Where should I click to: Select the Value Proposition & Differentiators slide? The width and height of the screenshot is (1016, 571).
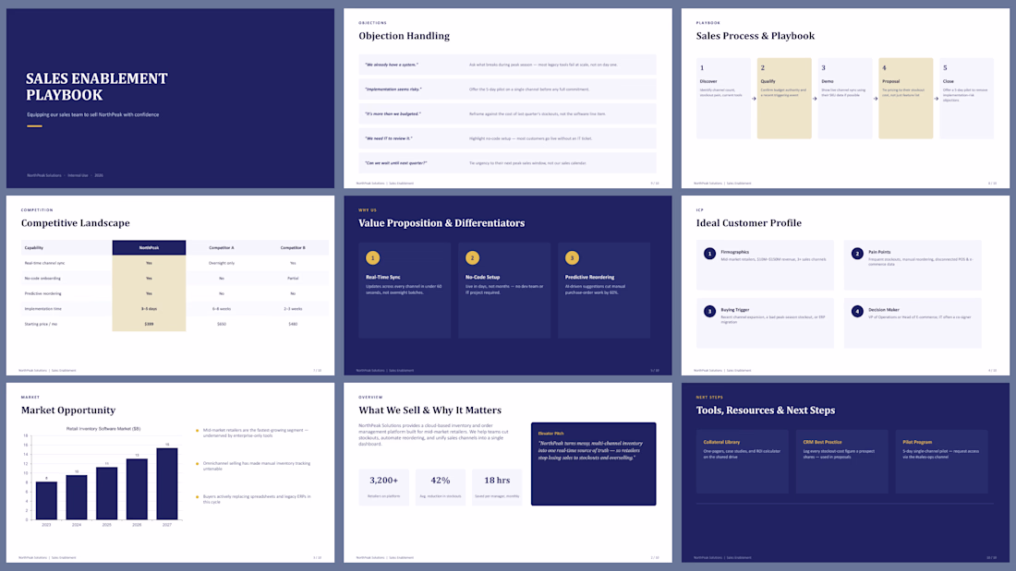click(x=508, y=286)
